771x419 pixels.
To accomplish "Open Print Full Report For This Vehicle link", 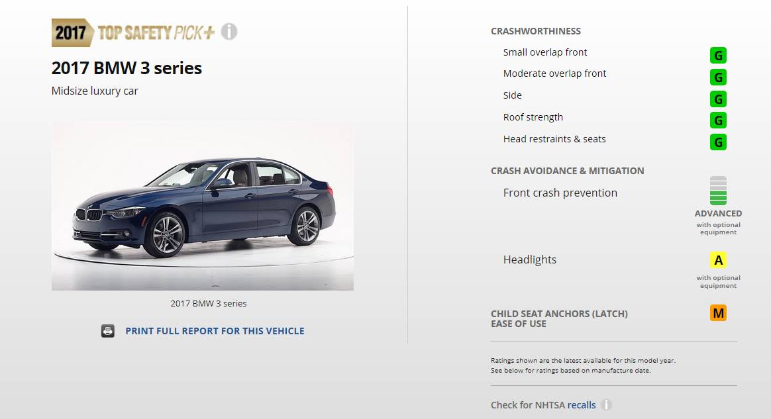I will pos(215,331).
